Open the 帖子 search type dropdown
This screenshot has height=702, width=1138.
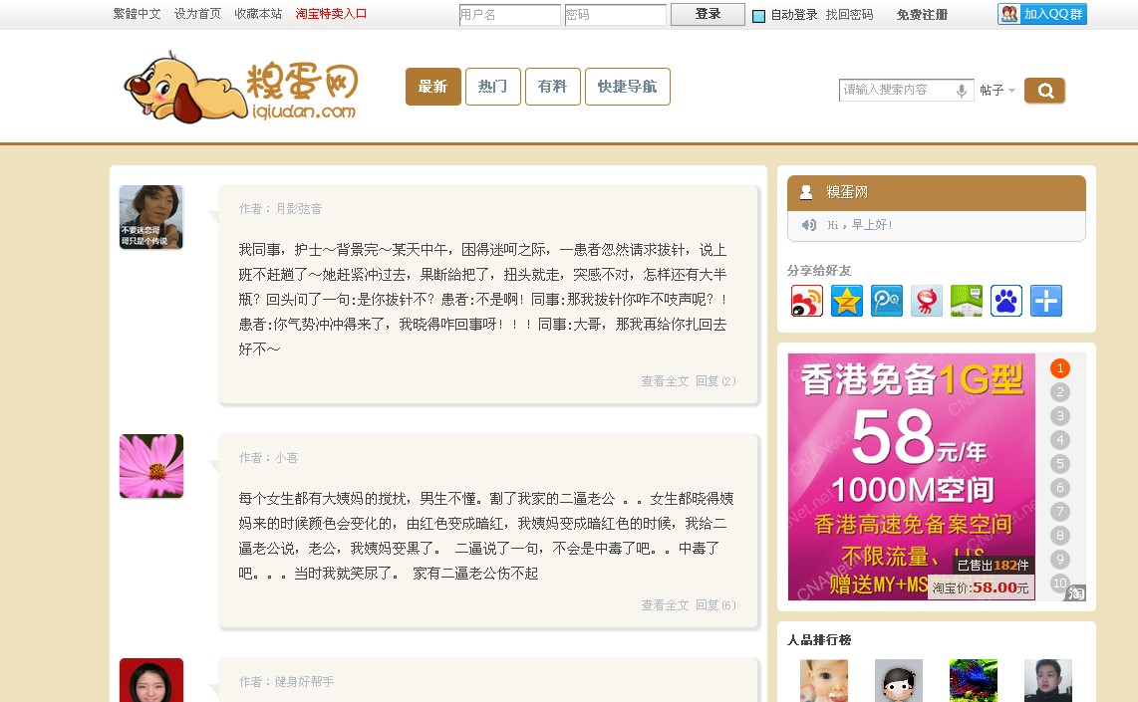[x=997, y=90]
